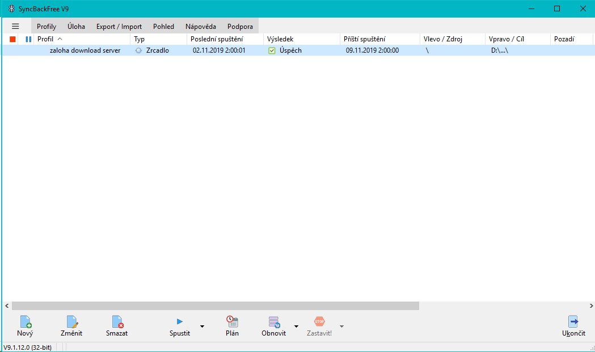
Task: Sort by Poslední spuštění column header
Action: (x=225, y=39)
